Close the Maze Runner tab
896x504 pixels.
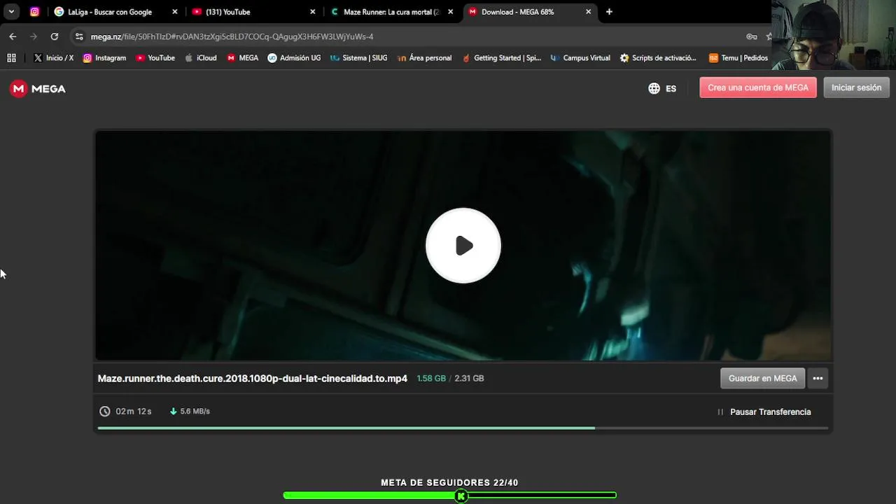pos(451,12)
